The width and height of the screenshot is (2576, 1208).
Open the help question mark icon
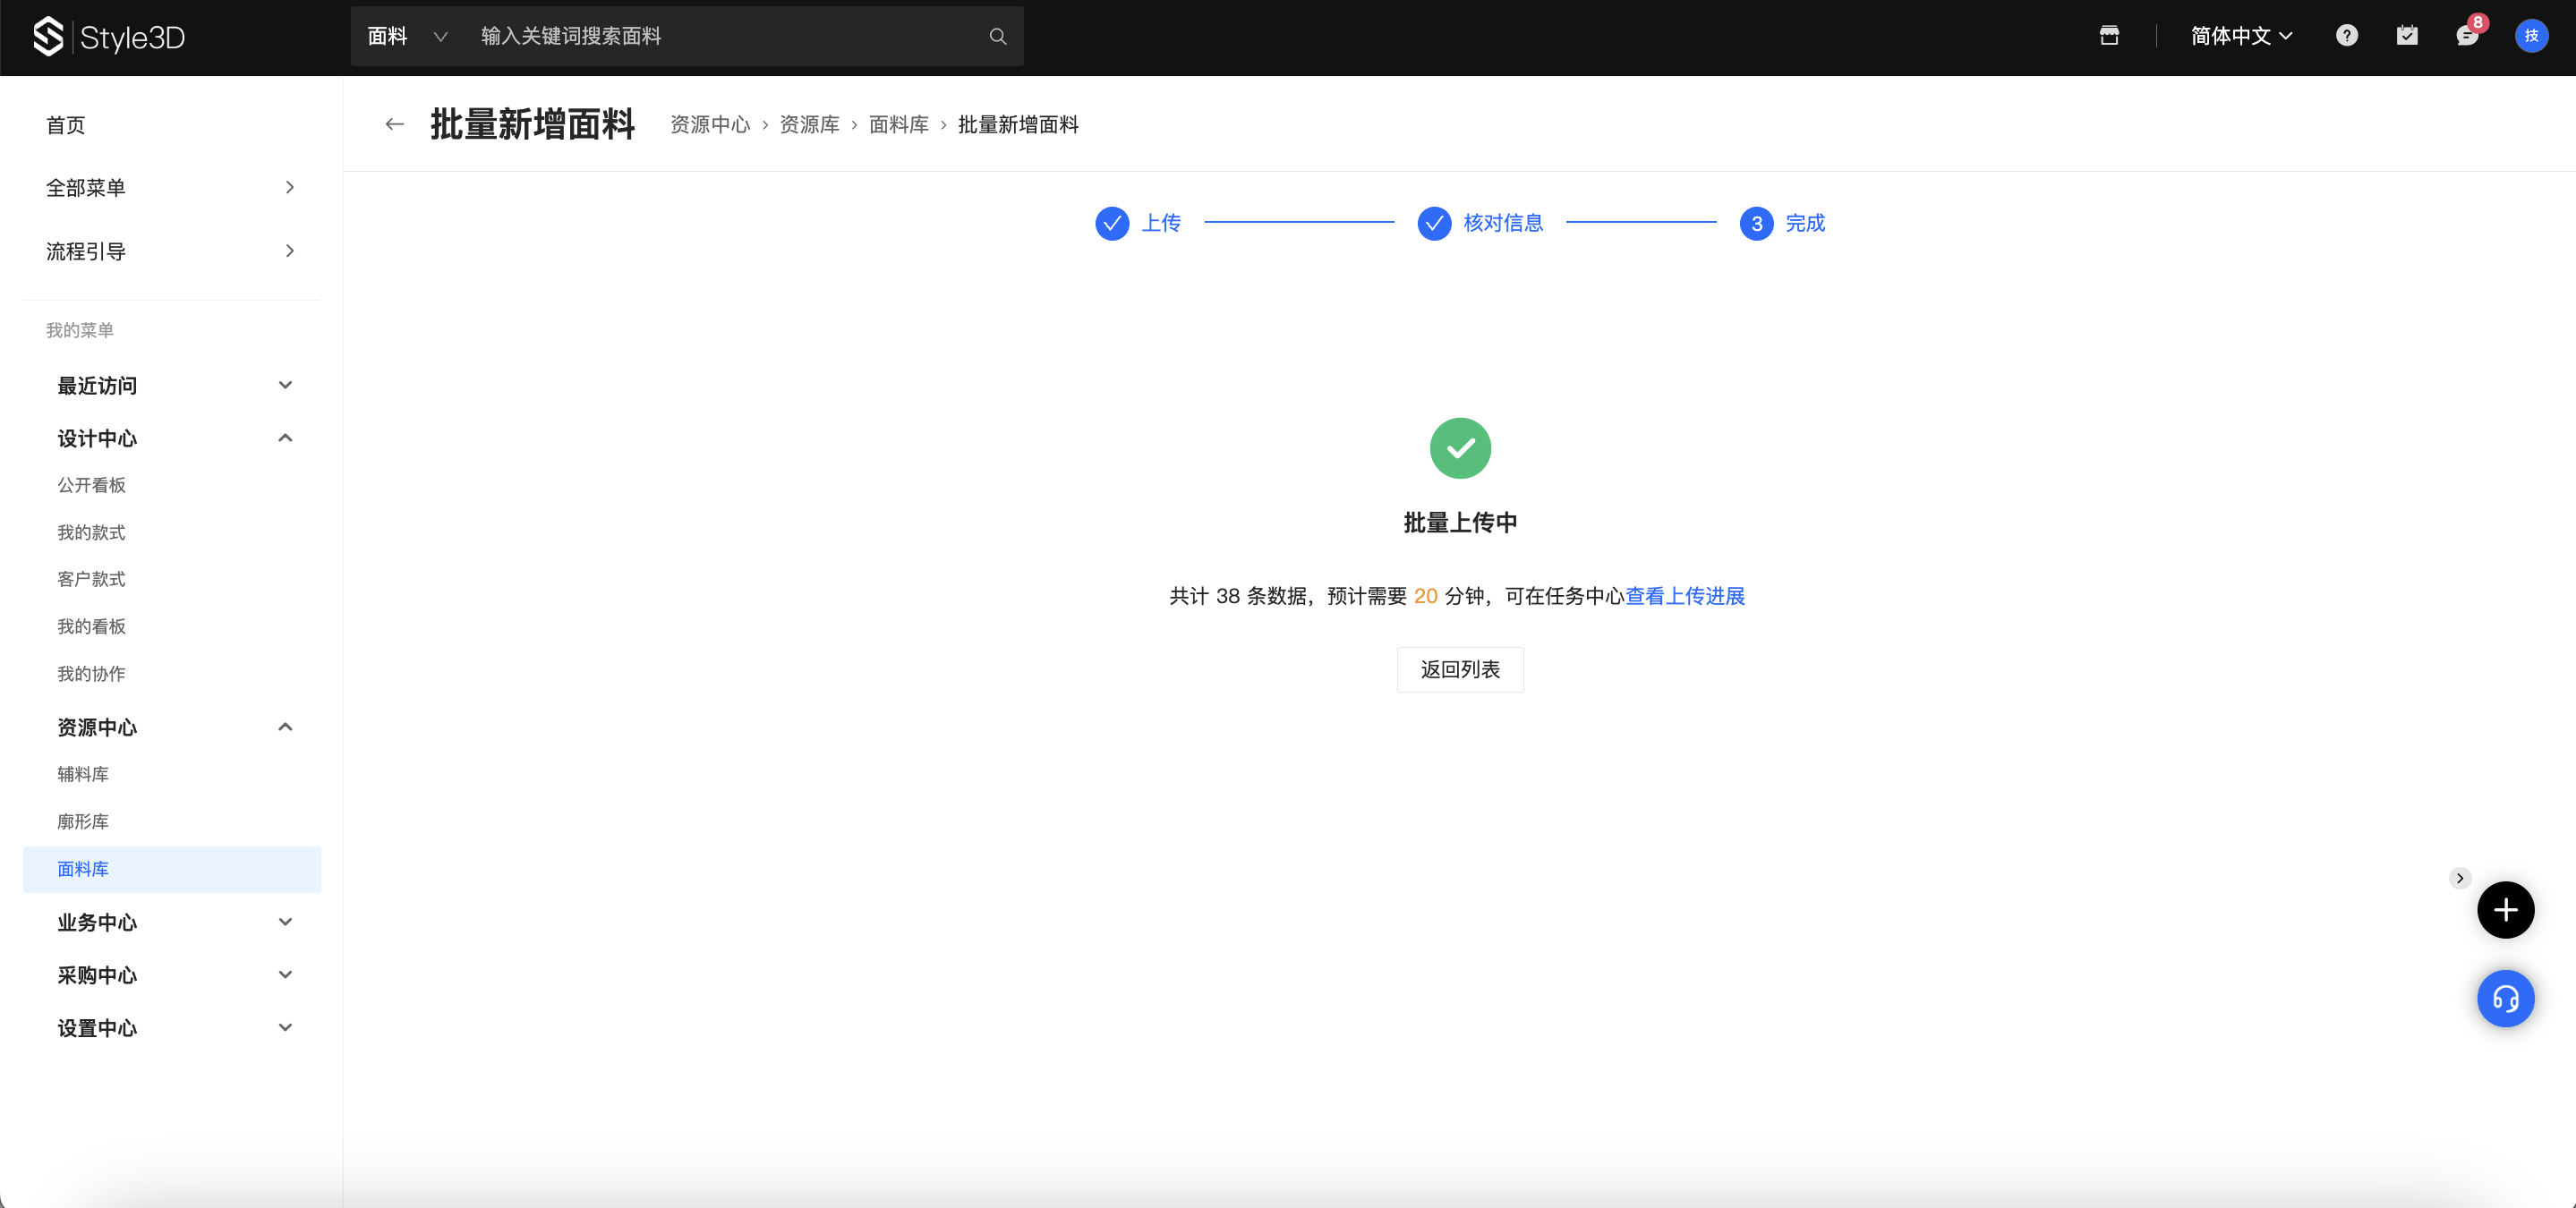click(x=2346, y=36)
